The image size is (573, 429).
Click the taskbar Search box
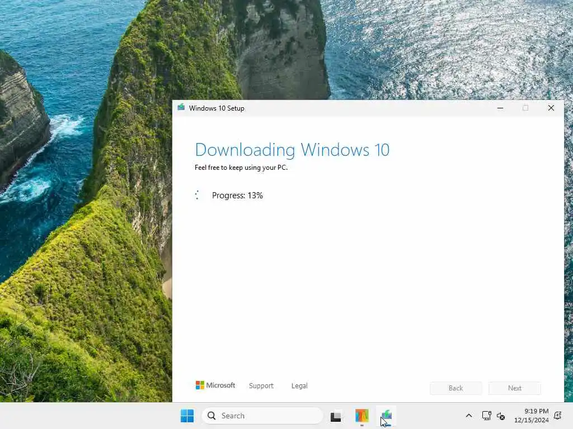(262, 416)
